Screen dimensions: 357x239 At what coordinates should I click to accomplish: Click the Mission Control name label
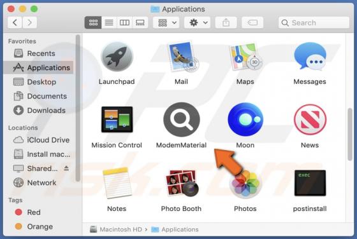coord(117,145)
